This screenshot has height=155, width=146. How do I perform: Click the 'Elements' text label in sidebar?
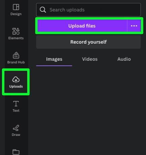[16, 38]
